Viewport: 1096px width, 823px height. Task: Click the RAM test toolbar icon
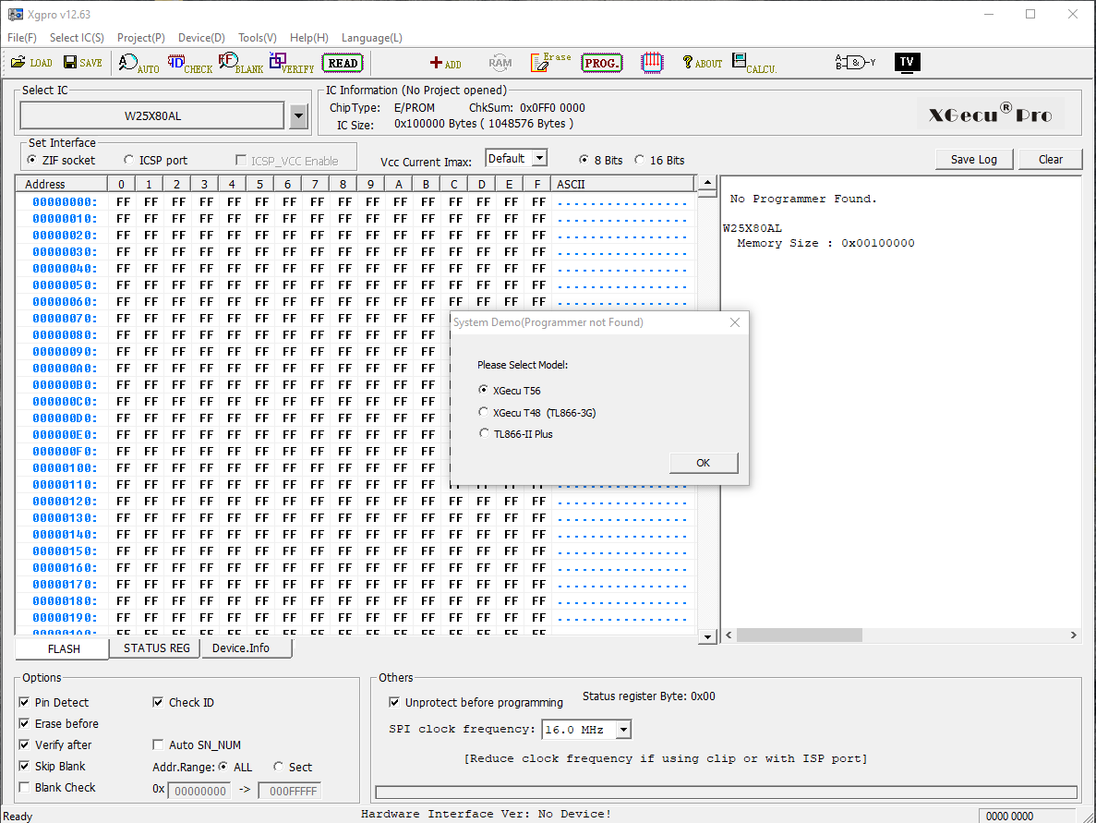[x=500, y=63]
